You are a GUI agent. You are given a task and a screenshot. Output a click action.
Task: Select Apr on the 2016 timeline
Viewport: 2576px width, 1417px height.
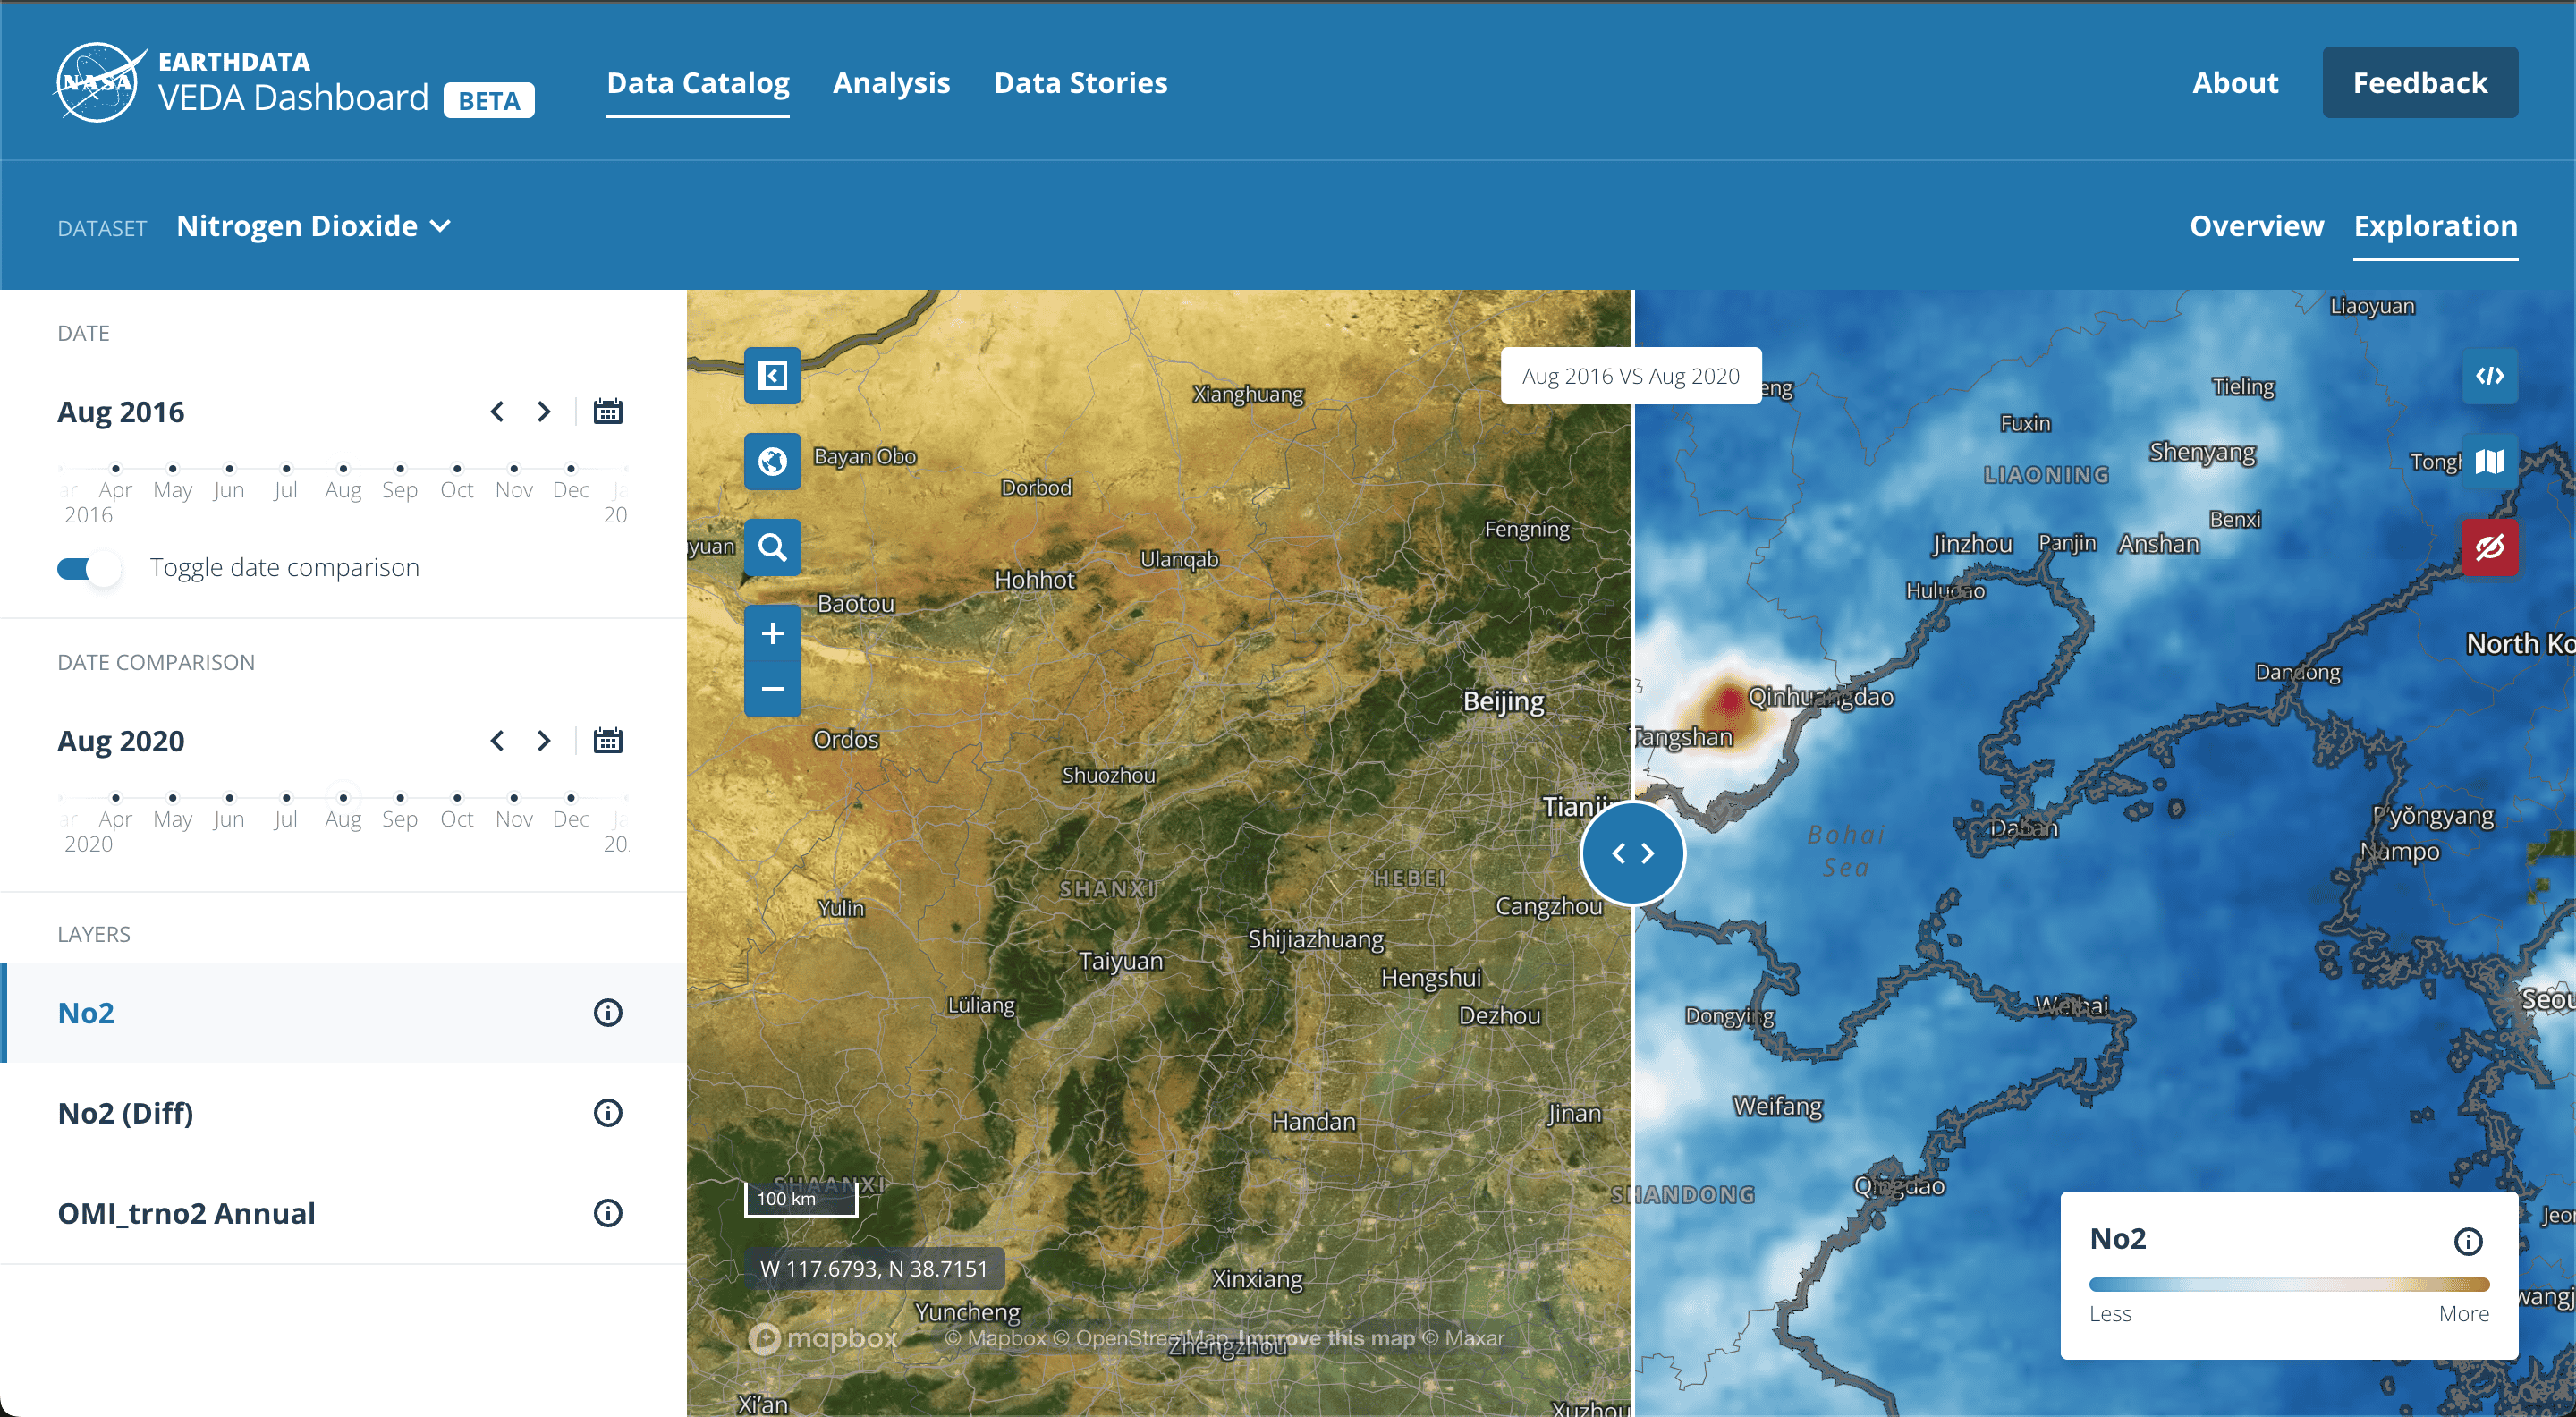point(116,469)
